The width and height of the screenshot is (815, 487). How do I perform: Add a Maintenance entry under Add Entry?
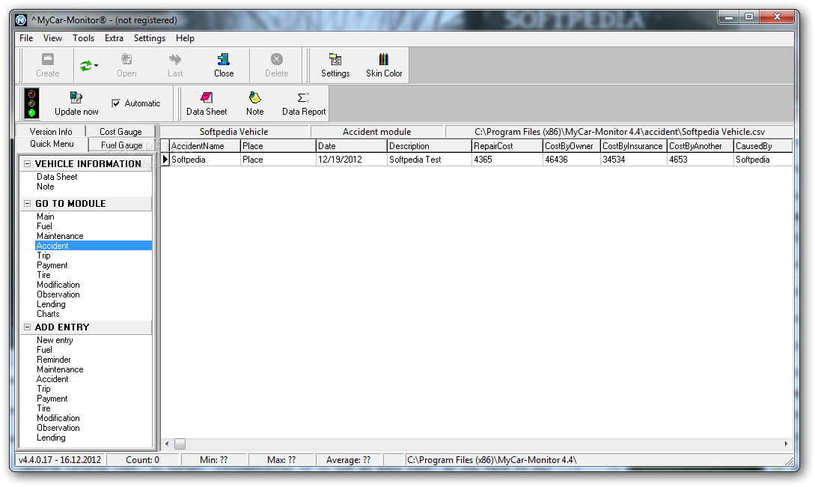tap(61, 369)
